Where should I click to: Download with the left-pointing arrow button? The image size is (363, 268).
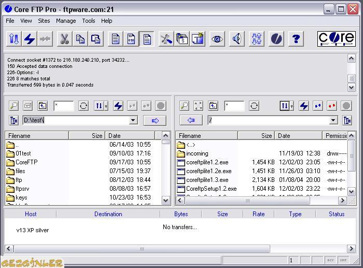[x=191, y=120]
